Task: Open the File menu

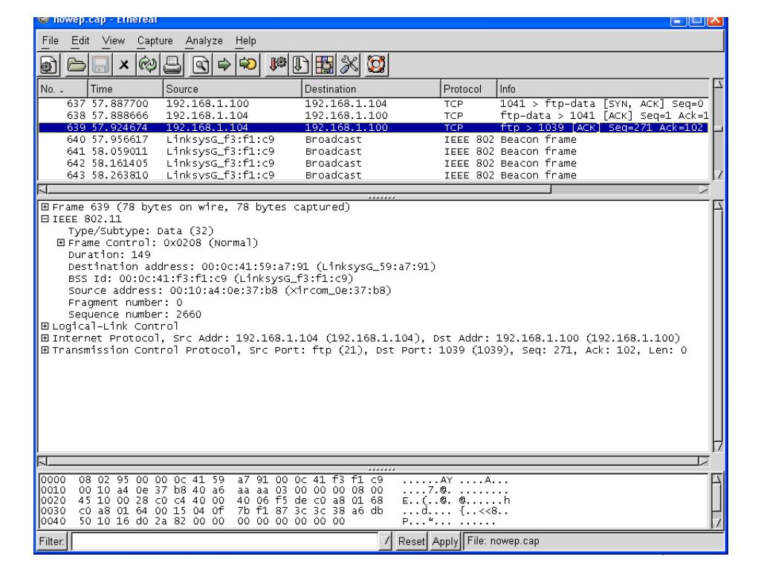Action: (51, 41)
